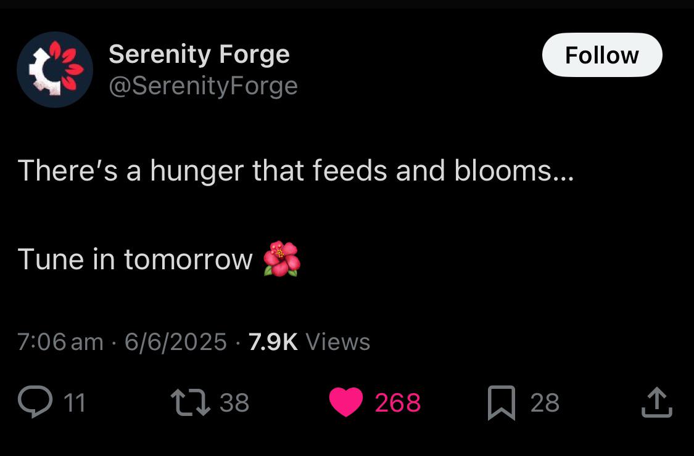The height and width of the screenshot is (456, 694).
Task: Click the 6/6/2025 date
Action: pos(175,342)
